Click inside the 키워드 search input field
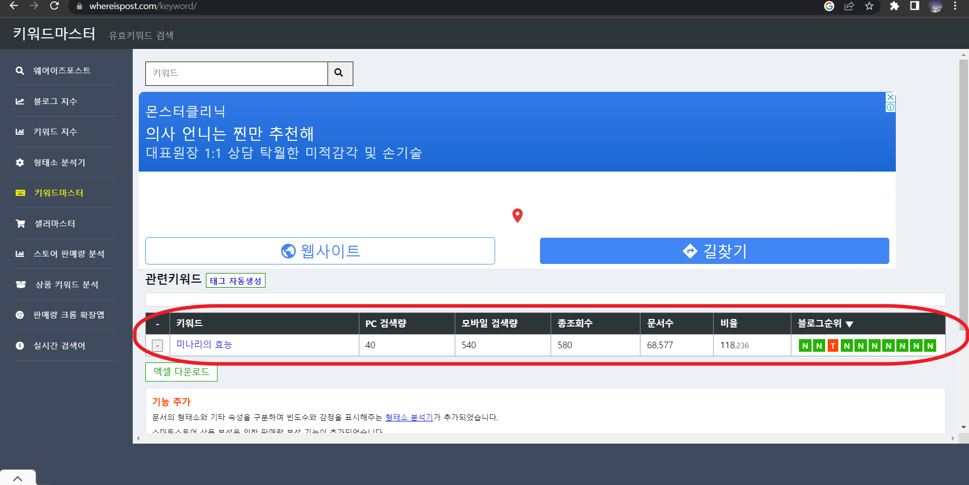The height and width of the screenshot is (485, 969). 236,73
